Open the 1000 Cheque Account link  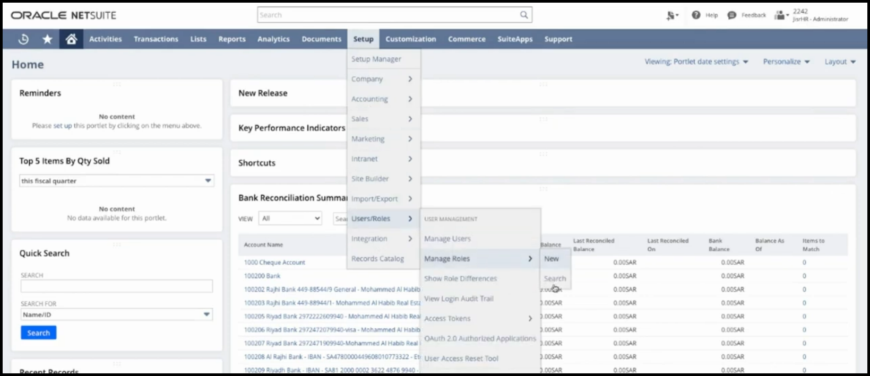coord(274,263)
